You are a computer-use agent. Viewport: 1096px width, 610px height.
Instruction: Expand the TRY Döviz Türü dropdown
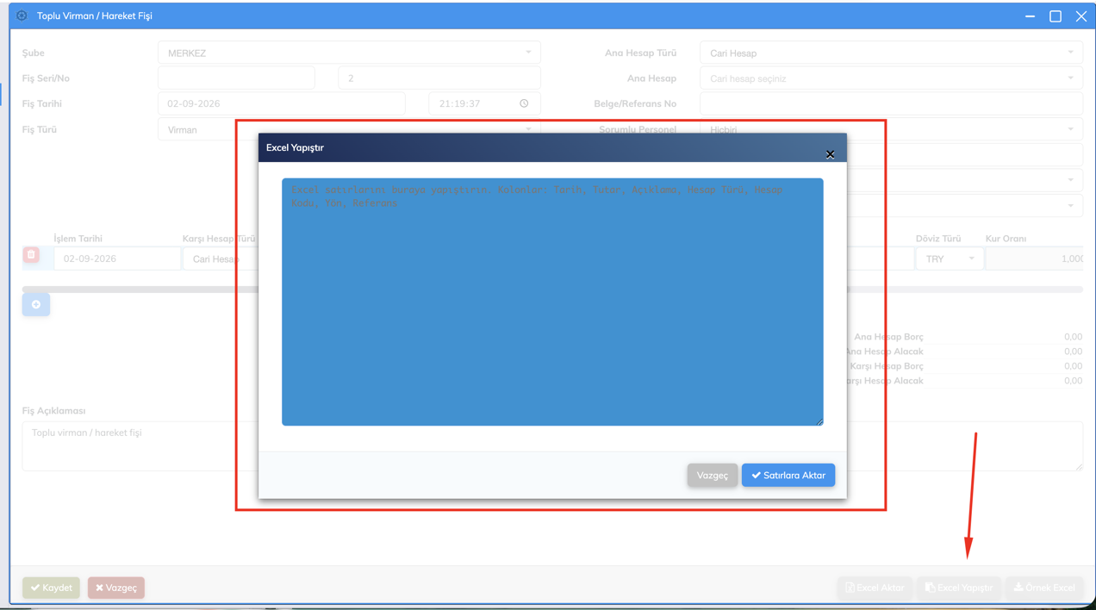(949, 258)
